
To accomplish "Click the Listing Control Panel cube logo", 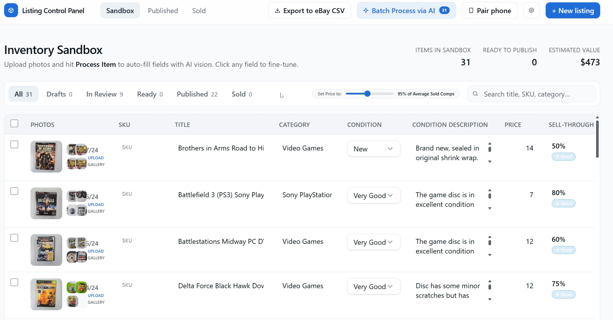I will click(11, 11).
